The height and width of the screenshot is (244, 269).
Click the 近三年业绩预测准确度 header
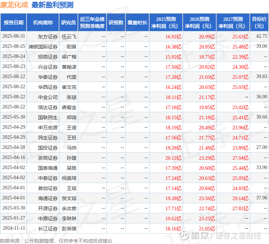pos(92,23)
